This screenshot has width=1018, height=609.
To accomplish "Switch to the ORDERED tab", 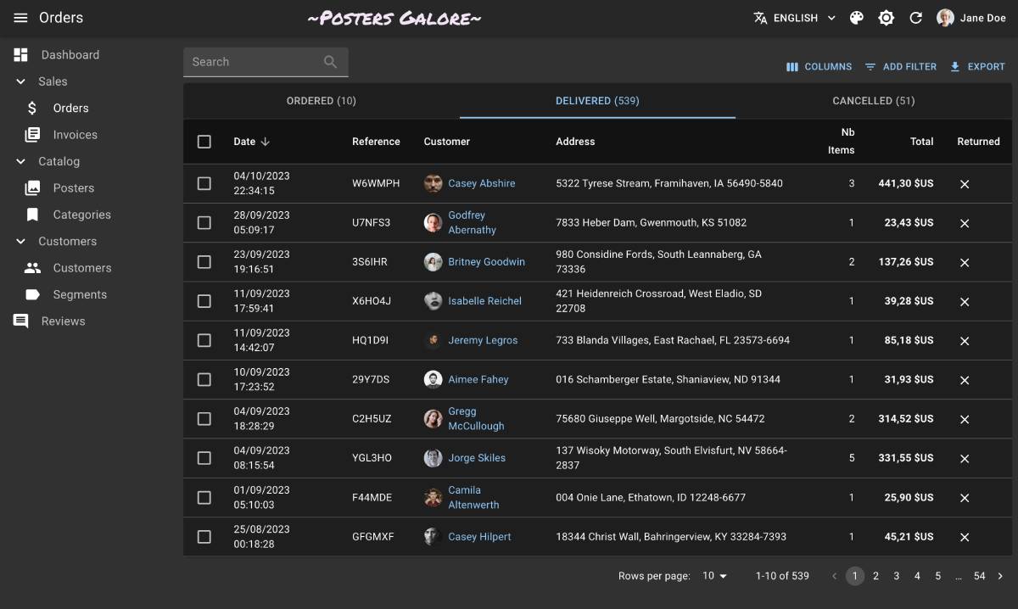I will 321,101.
